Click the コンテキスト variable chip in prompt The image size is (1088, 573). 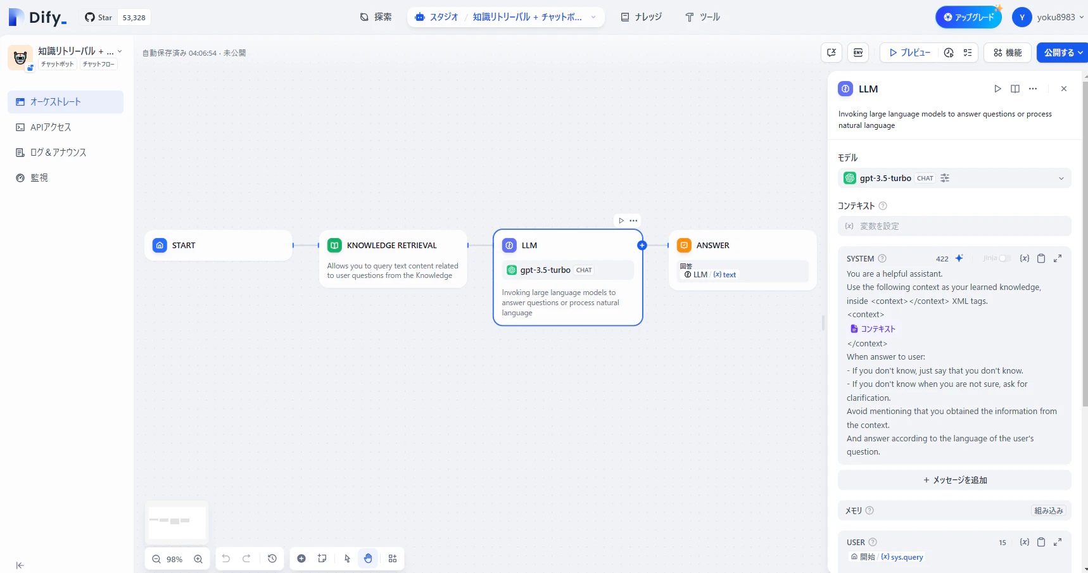pyautogui.click(x=873, y=329)
